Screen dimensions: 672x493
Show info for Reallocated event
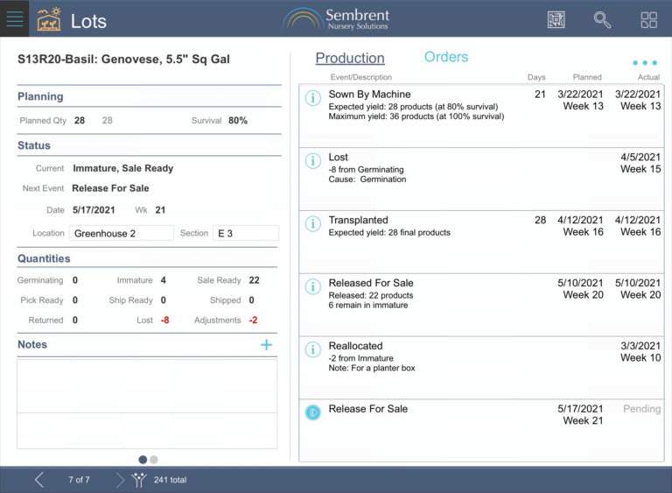pyautogui.click(x=312, y=349)
